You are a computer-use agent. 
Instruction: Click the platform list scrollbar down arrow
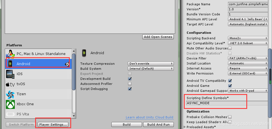click(x=74, y=116)
